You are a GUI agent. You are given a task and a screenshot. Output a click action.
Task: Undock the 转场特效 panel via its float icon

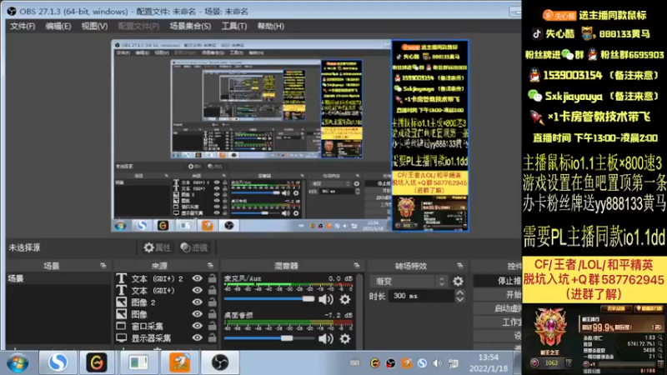(x=460, y=266)
